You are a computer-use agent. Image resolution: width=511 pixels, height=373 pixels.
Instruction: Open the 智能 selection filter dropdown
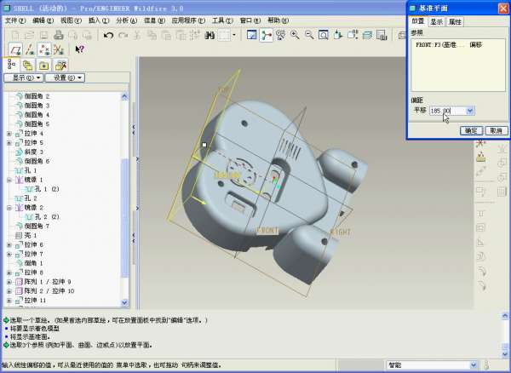474,365
